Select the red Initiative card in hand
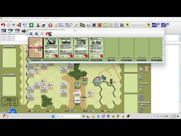Image resolution: width=181 pixels, height=136 pixels. (x=36, y=48)
